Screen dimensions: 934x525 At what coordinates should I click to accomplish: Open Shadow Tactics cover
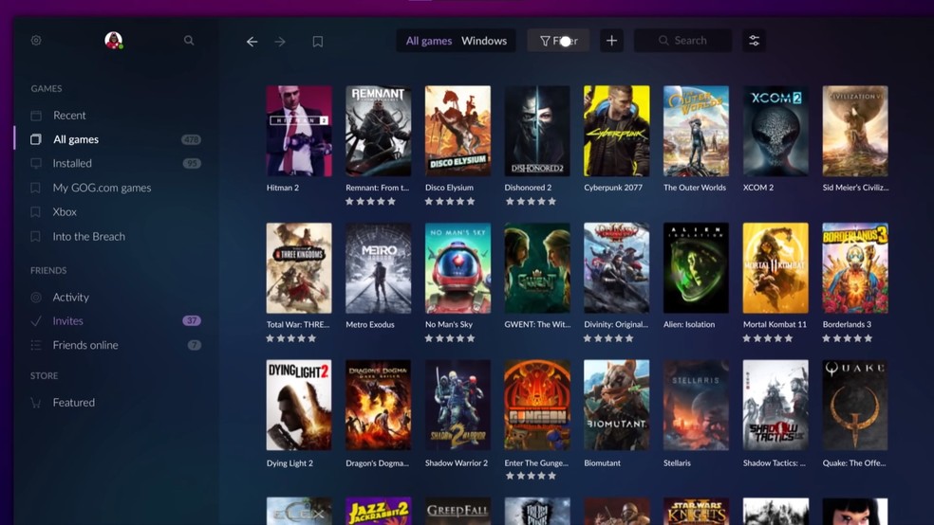click(x=775, y=405)
